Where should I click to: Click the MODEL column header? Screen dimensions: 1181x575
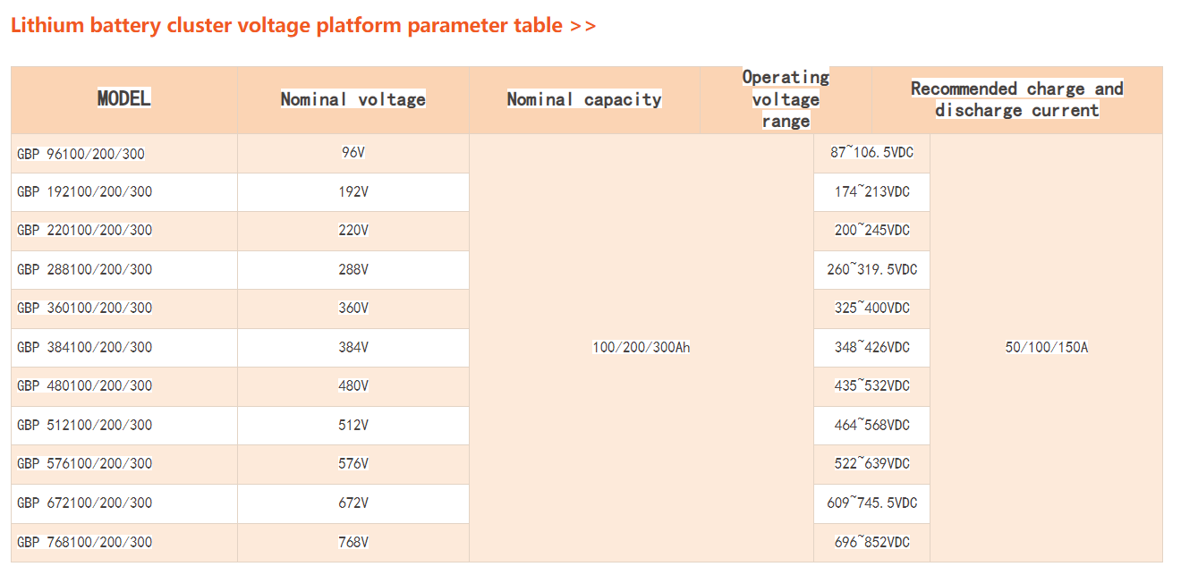coord(124,98)
